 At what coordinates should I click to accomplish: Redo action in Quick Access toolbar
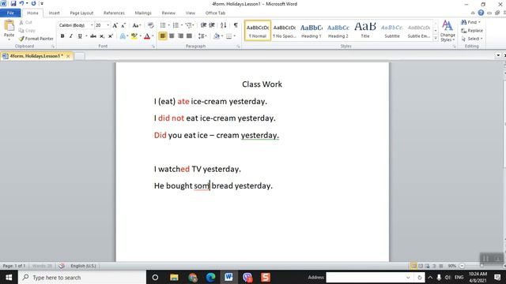(33, 3)
